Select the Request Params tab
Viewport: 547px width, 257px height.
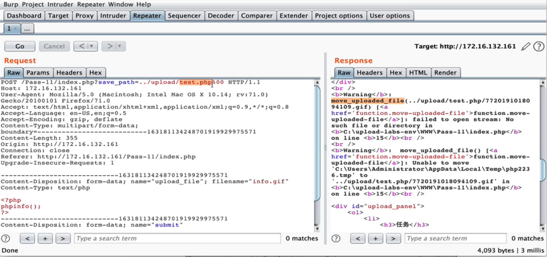coord(38,72)
